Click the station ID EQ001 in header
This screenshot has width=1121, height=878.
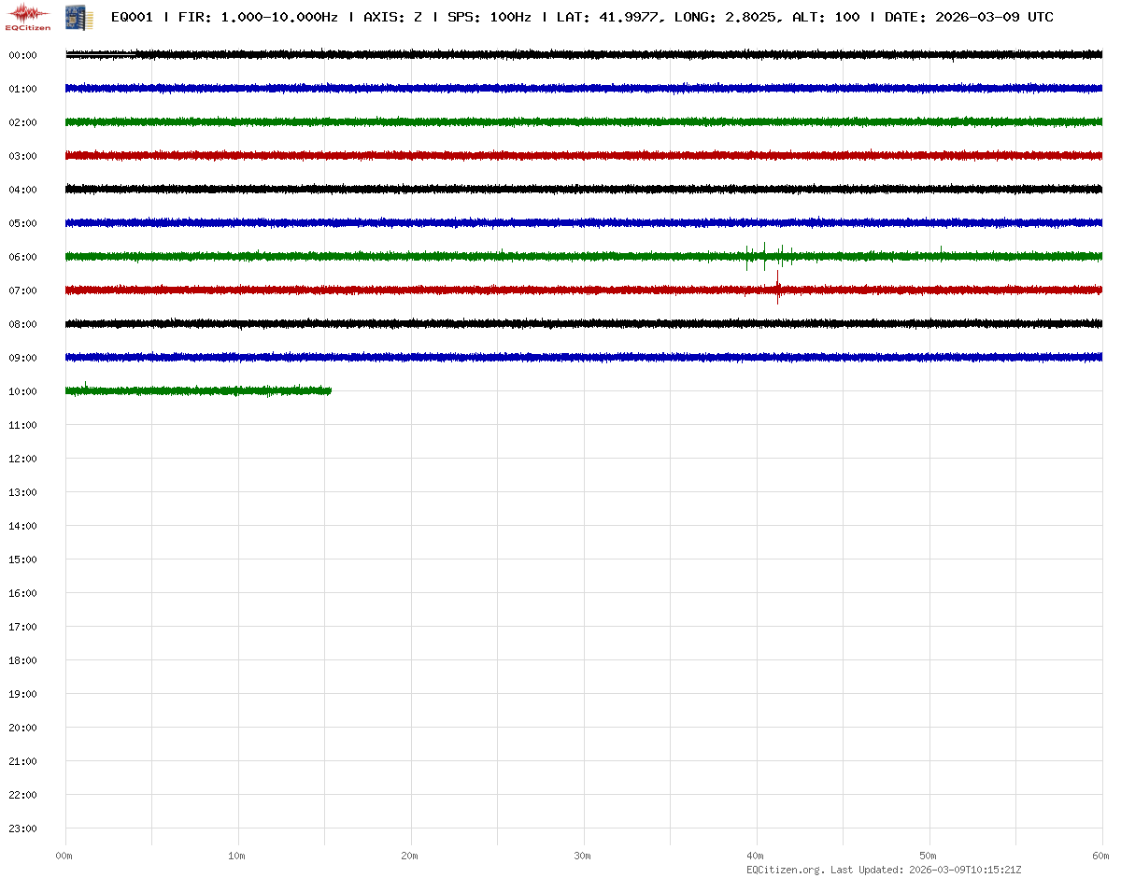coord(132,17)
